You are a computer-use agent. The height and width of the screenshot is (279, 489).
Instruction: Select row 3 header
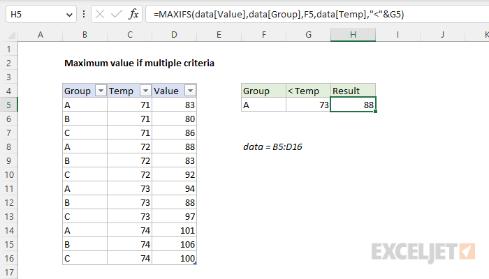point(8,77)
